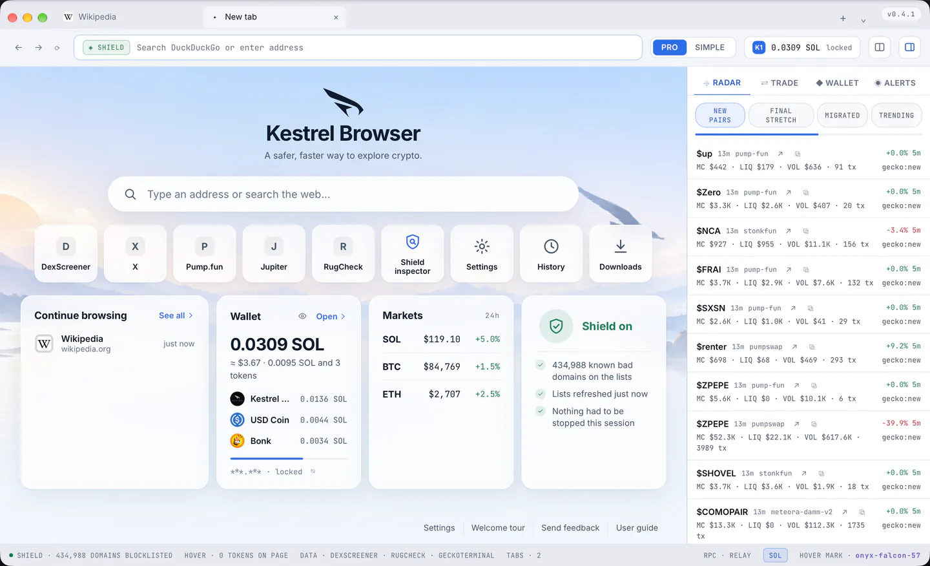930x566 pixels.
Task: Open the footer Settings link
Action: coord(439,528)
